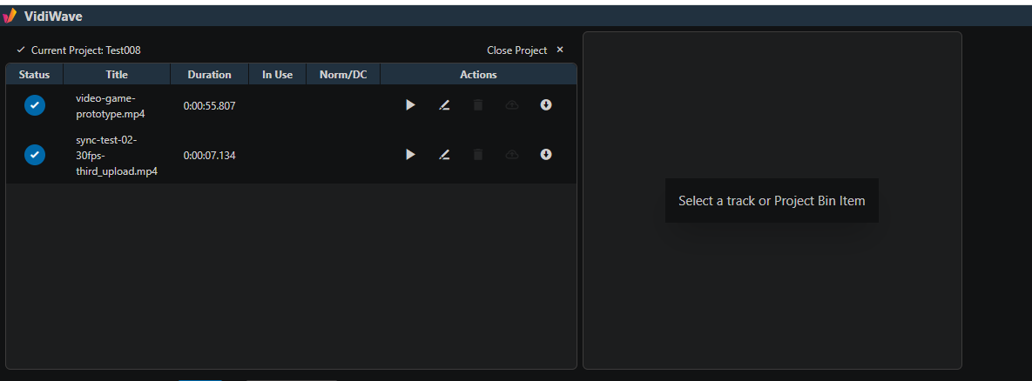
Task: Toggle status check for sync-test-02 file
Action: [35, 155]
